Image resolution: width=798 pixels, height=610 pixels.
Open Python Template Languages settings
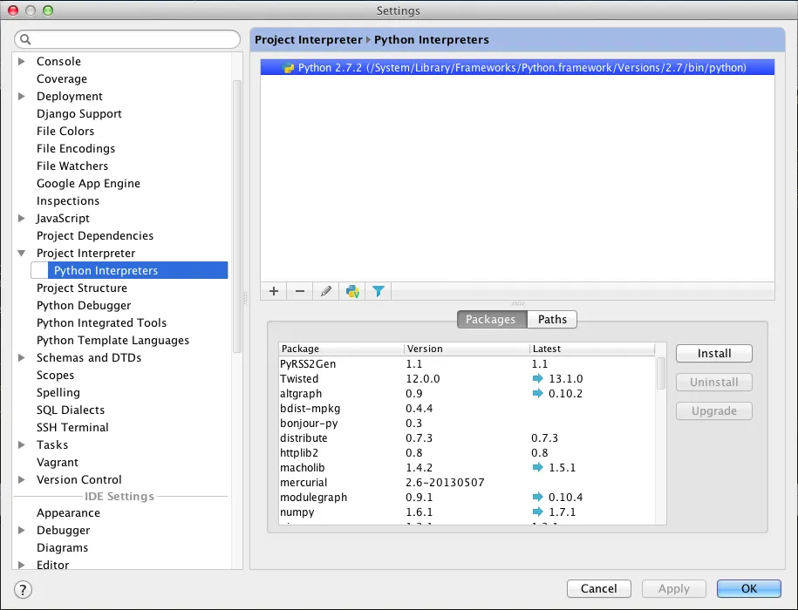113,340
